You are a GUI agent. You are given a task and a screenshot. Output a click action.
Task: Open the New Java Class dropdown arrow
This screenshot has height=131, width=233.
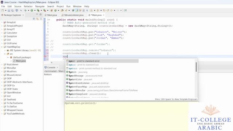click(58, 11)
